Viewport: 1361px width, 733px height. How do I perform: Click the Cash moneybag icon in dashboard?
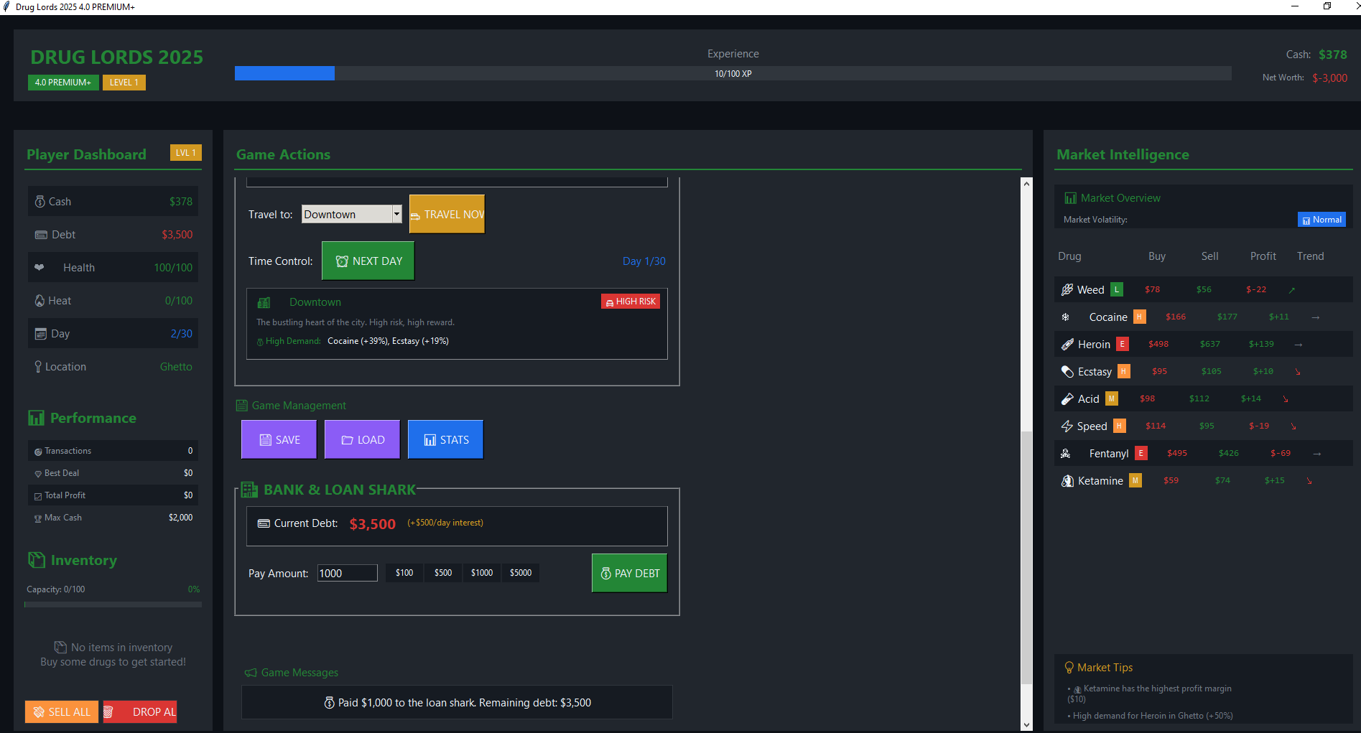(40, 202)
